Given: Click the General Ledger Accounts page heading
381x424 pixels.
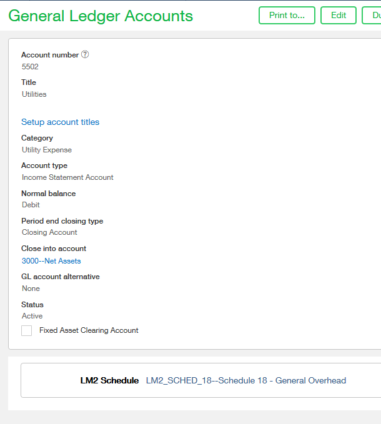Looking at the screenshot, I should [101, 16].
